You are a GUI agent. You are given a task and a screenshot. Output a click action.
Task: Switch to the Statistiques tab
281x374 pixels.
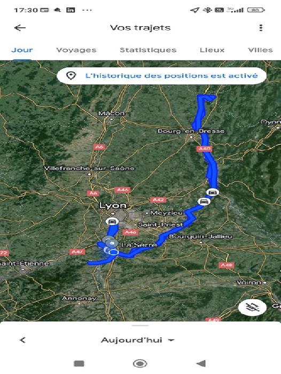(x=148, y=50)
